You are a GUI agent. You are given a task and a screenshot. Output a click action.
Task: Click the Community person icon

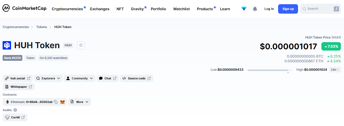tap(68, 78)
